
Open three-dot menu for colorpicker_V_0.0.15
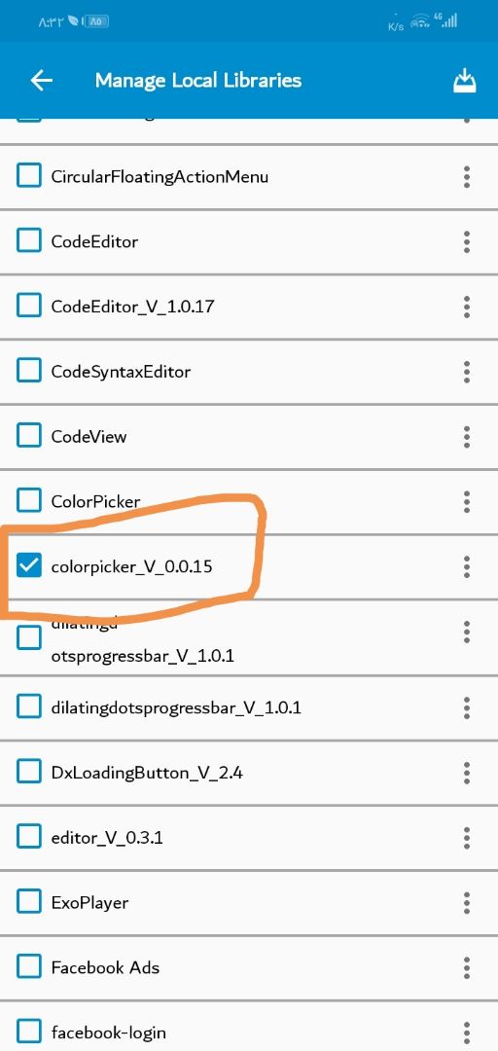point(467,567)
